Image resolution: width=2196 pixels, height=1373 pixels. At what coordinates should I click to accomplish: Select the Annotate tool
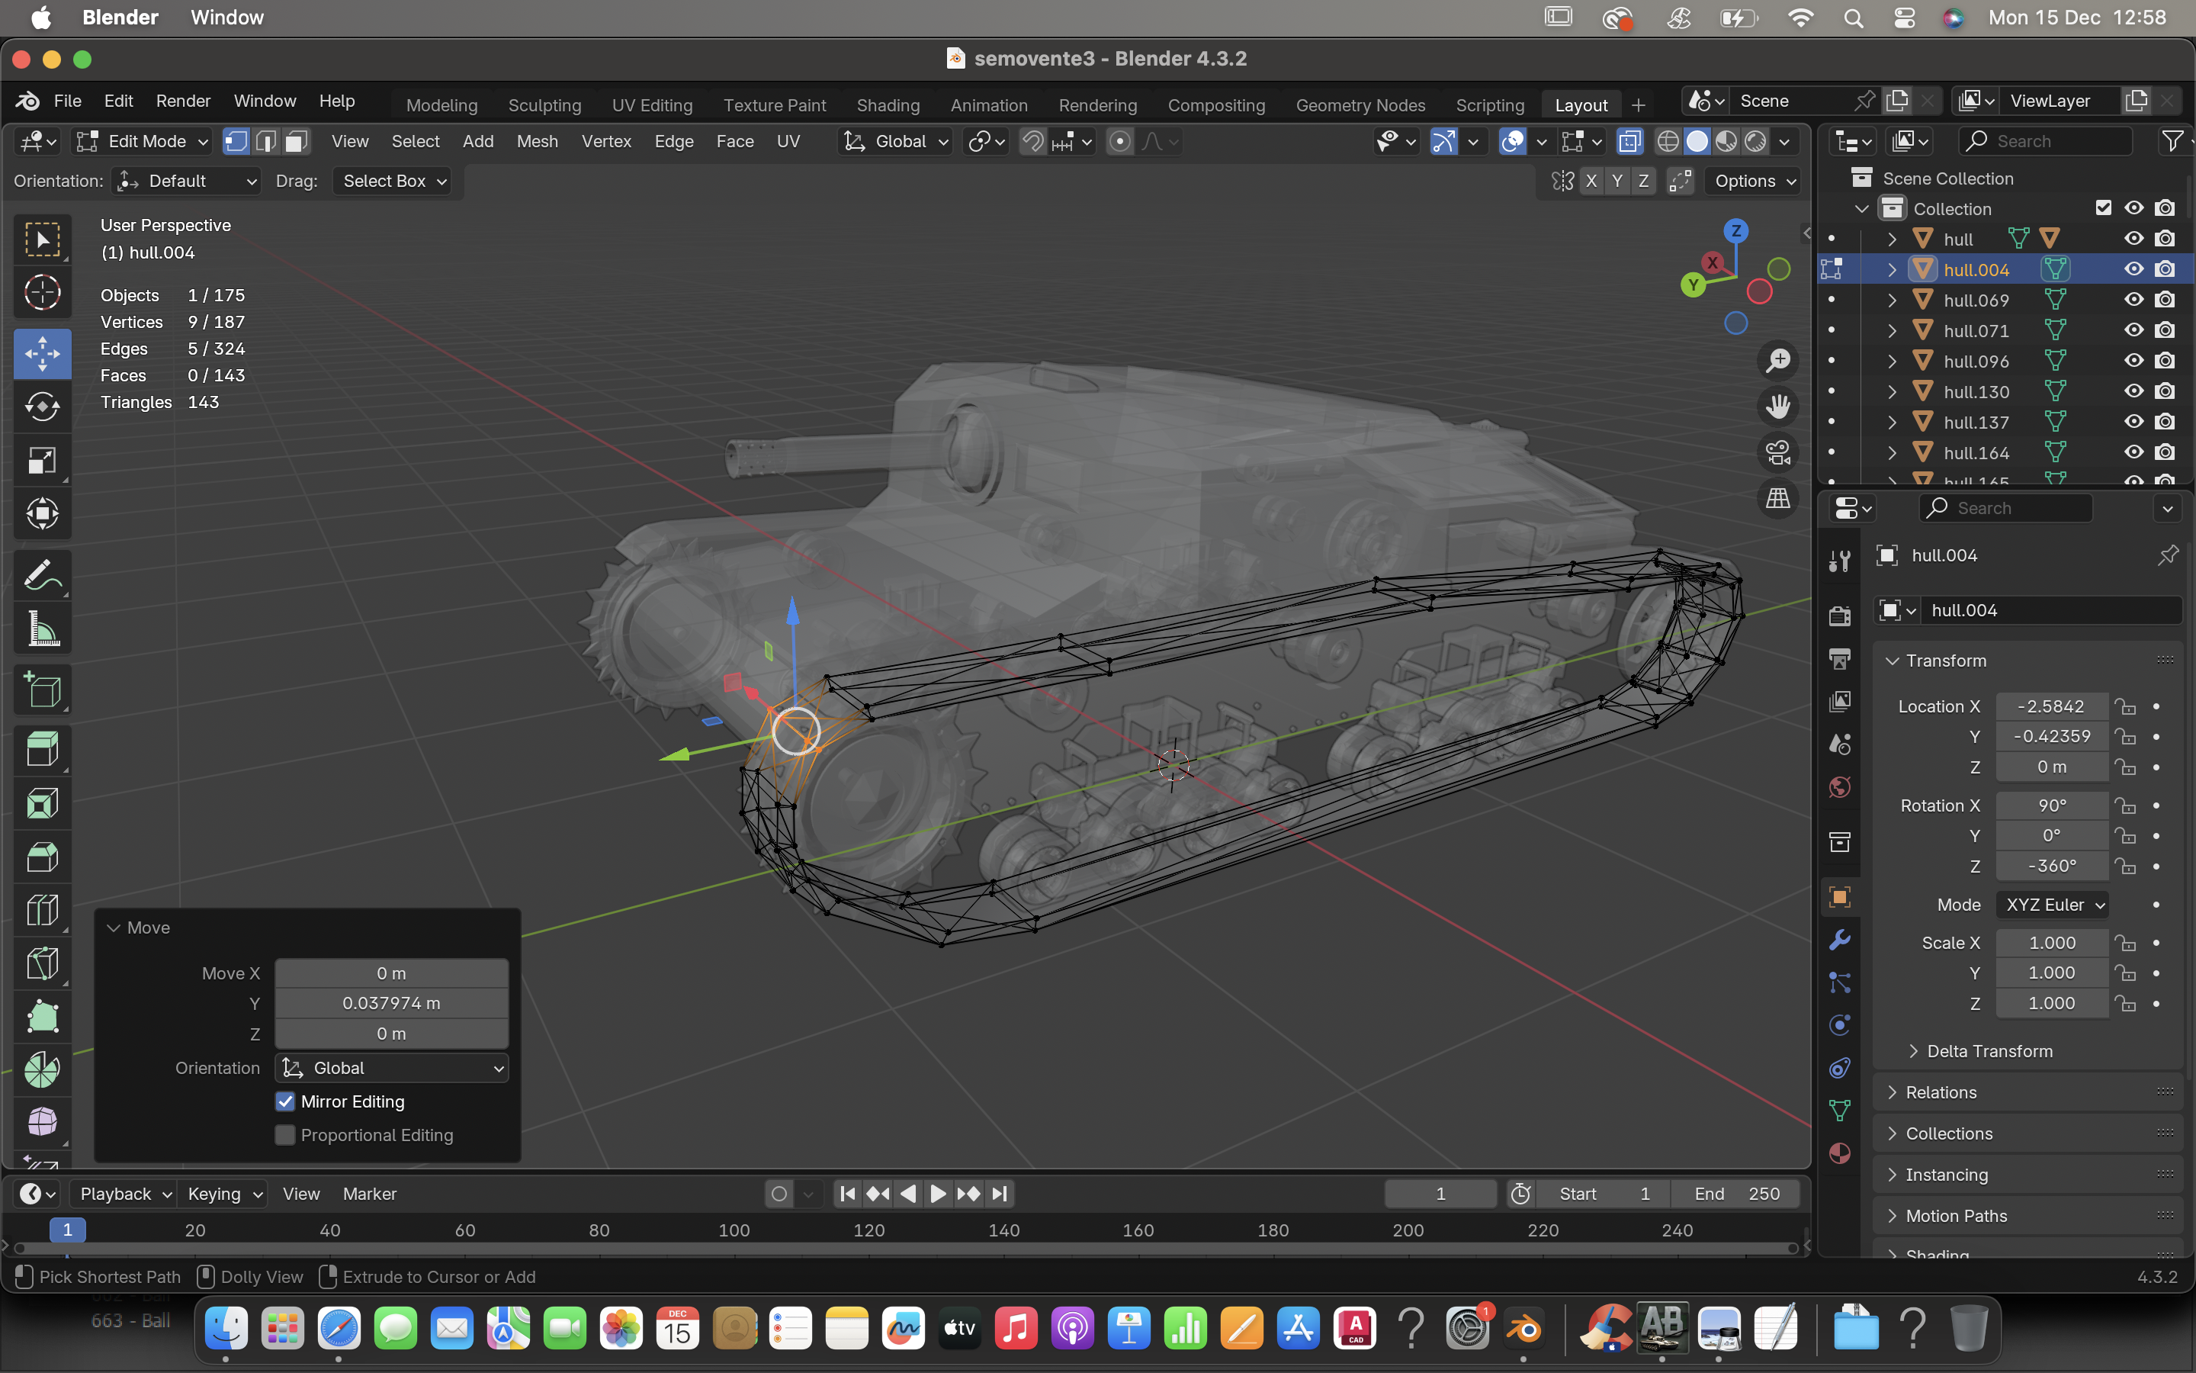tap(43, 574)
